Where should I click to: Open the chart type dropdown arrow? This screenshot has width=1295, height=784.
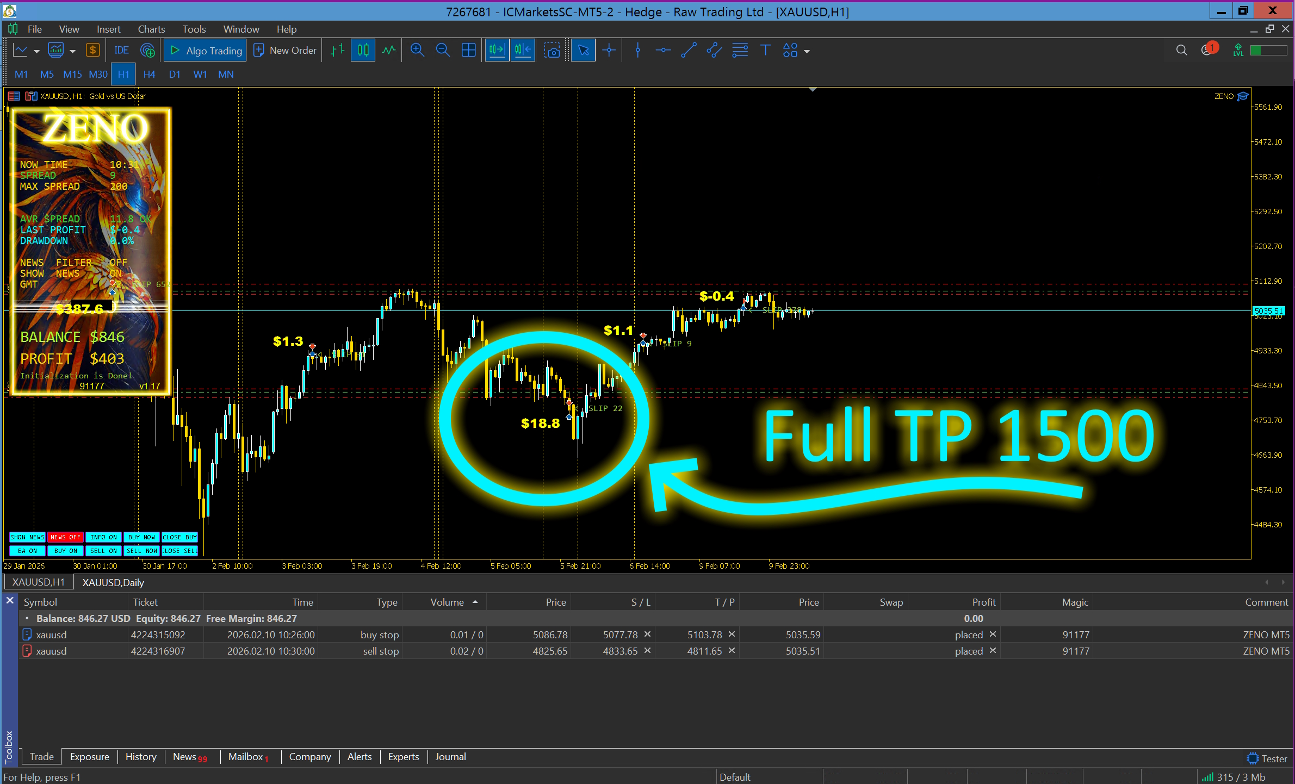coord(36,52)
